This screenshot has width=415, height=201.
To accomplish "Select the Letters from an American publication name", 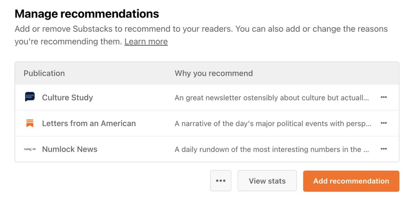I will (89, 123).
